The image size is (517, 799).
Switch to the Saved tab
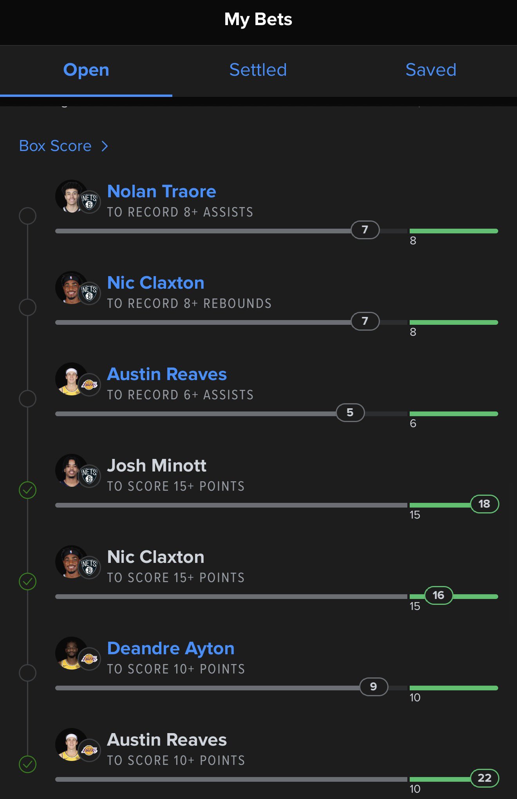(x=431, y=70)
